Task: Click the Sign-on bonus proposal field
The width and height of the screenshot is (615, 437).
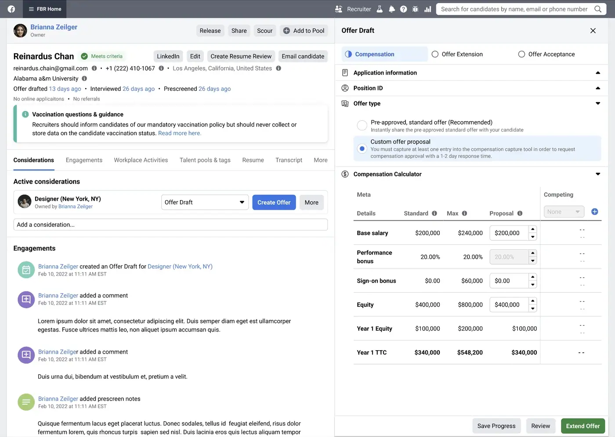Action: (509, 281)
